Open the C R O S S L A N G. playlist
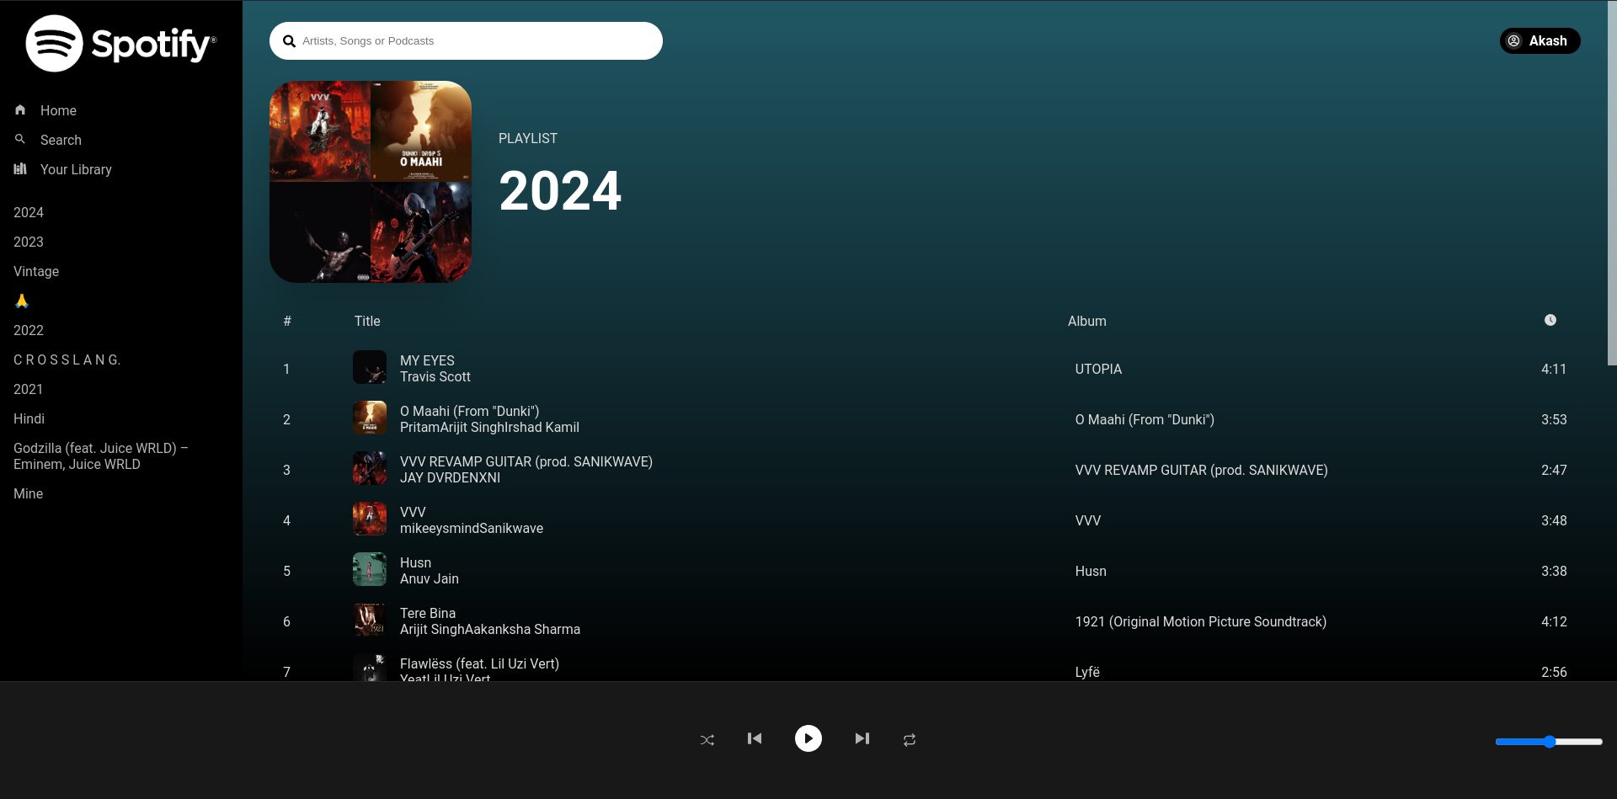Viewport: 1617px width, 799px height. [x=67, y=360]
